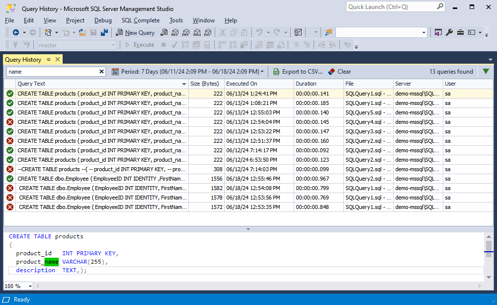Click the wrench properties icon
The height and width of the screenshot is (305, 497).
click(449, 32)
